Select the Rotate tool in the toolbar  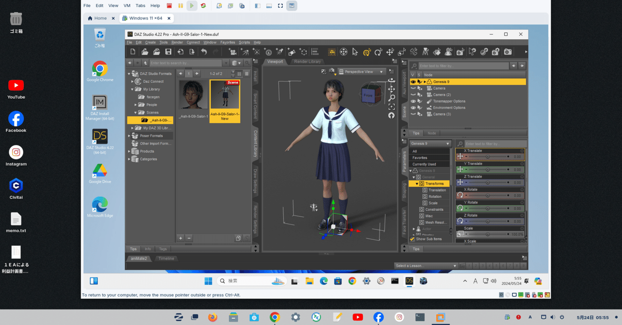tap(378, 51)
